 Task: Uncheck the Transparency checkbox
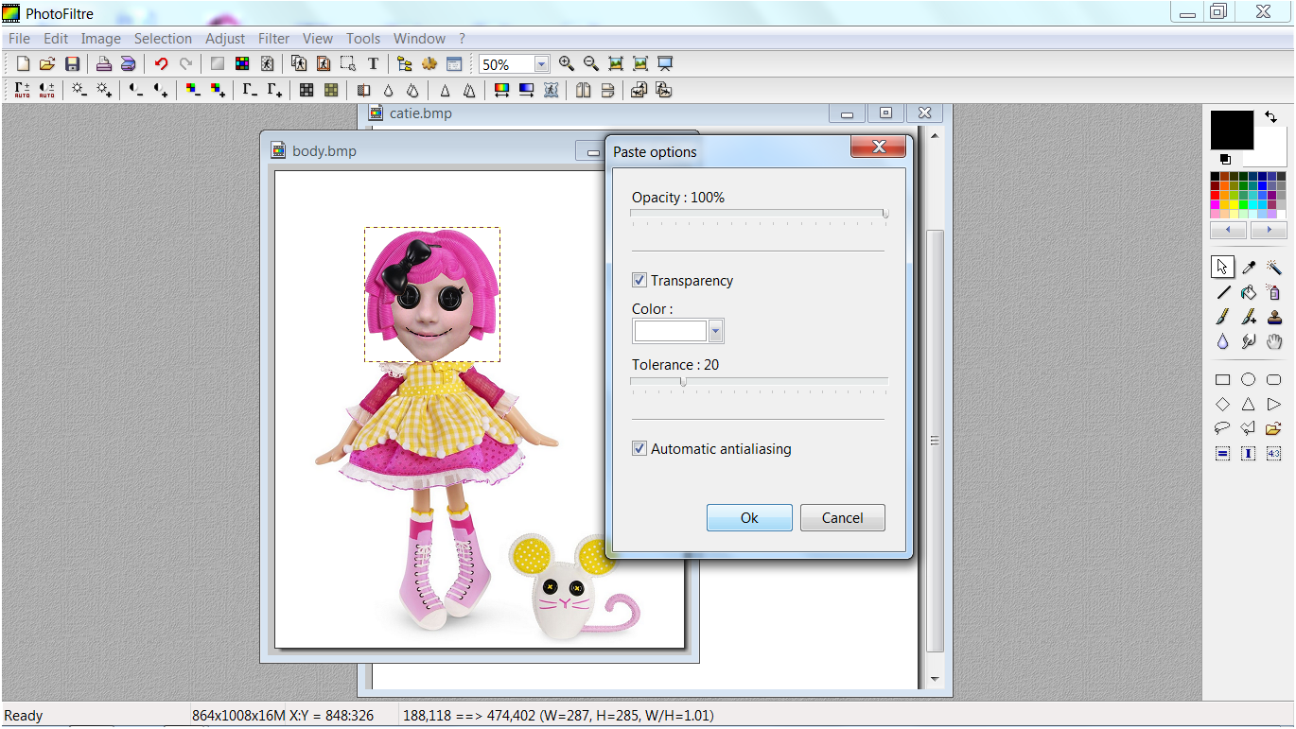639,280
